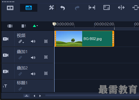Open the add/remove tracks manager
This screenshot has width=139, height=100.
tap(24, 26)
